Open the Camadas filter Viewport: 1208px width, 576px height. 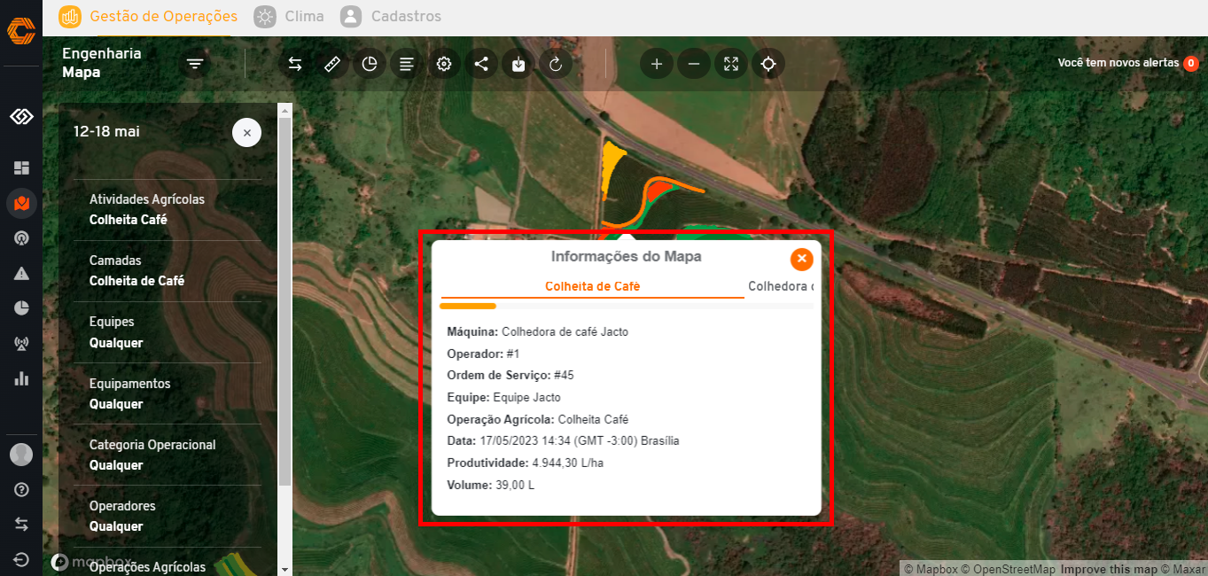(x=168, y=270)
